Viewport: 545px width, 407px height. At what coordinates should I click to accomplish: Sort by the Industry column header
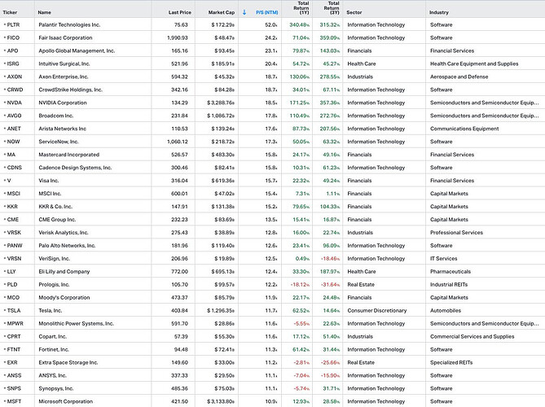[439, 12]
